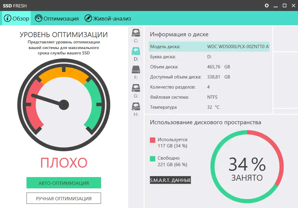Click the 221 GB (66 %) free text

point(172,164)
